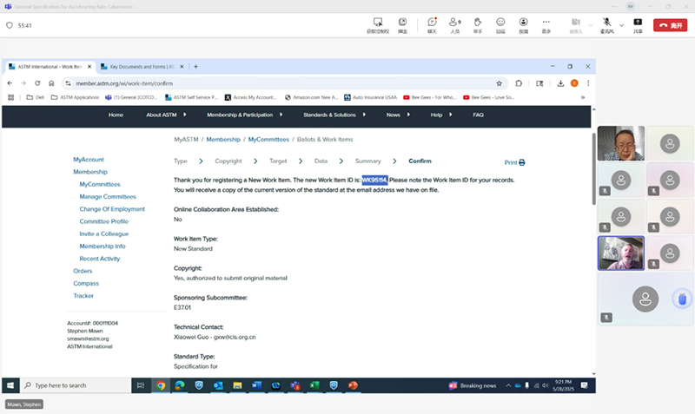Open the reactions (回应) emoji menu
695x414 pixels.
tap(500, 23)
